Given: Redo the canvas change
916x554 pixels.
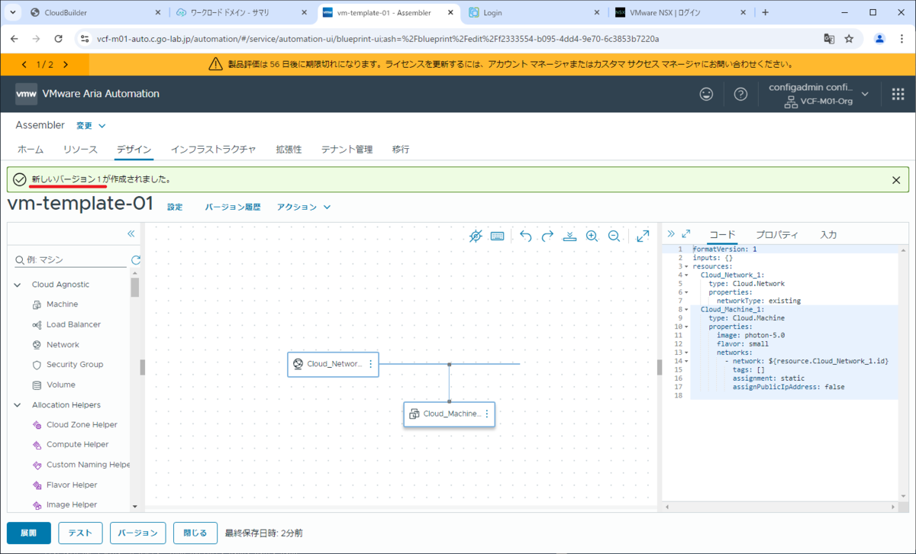Looking at the screenshot, I should (x=547, y=237).
